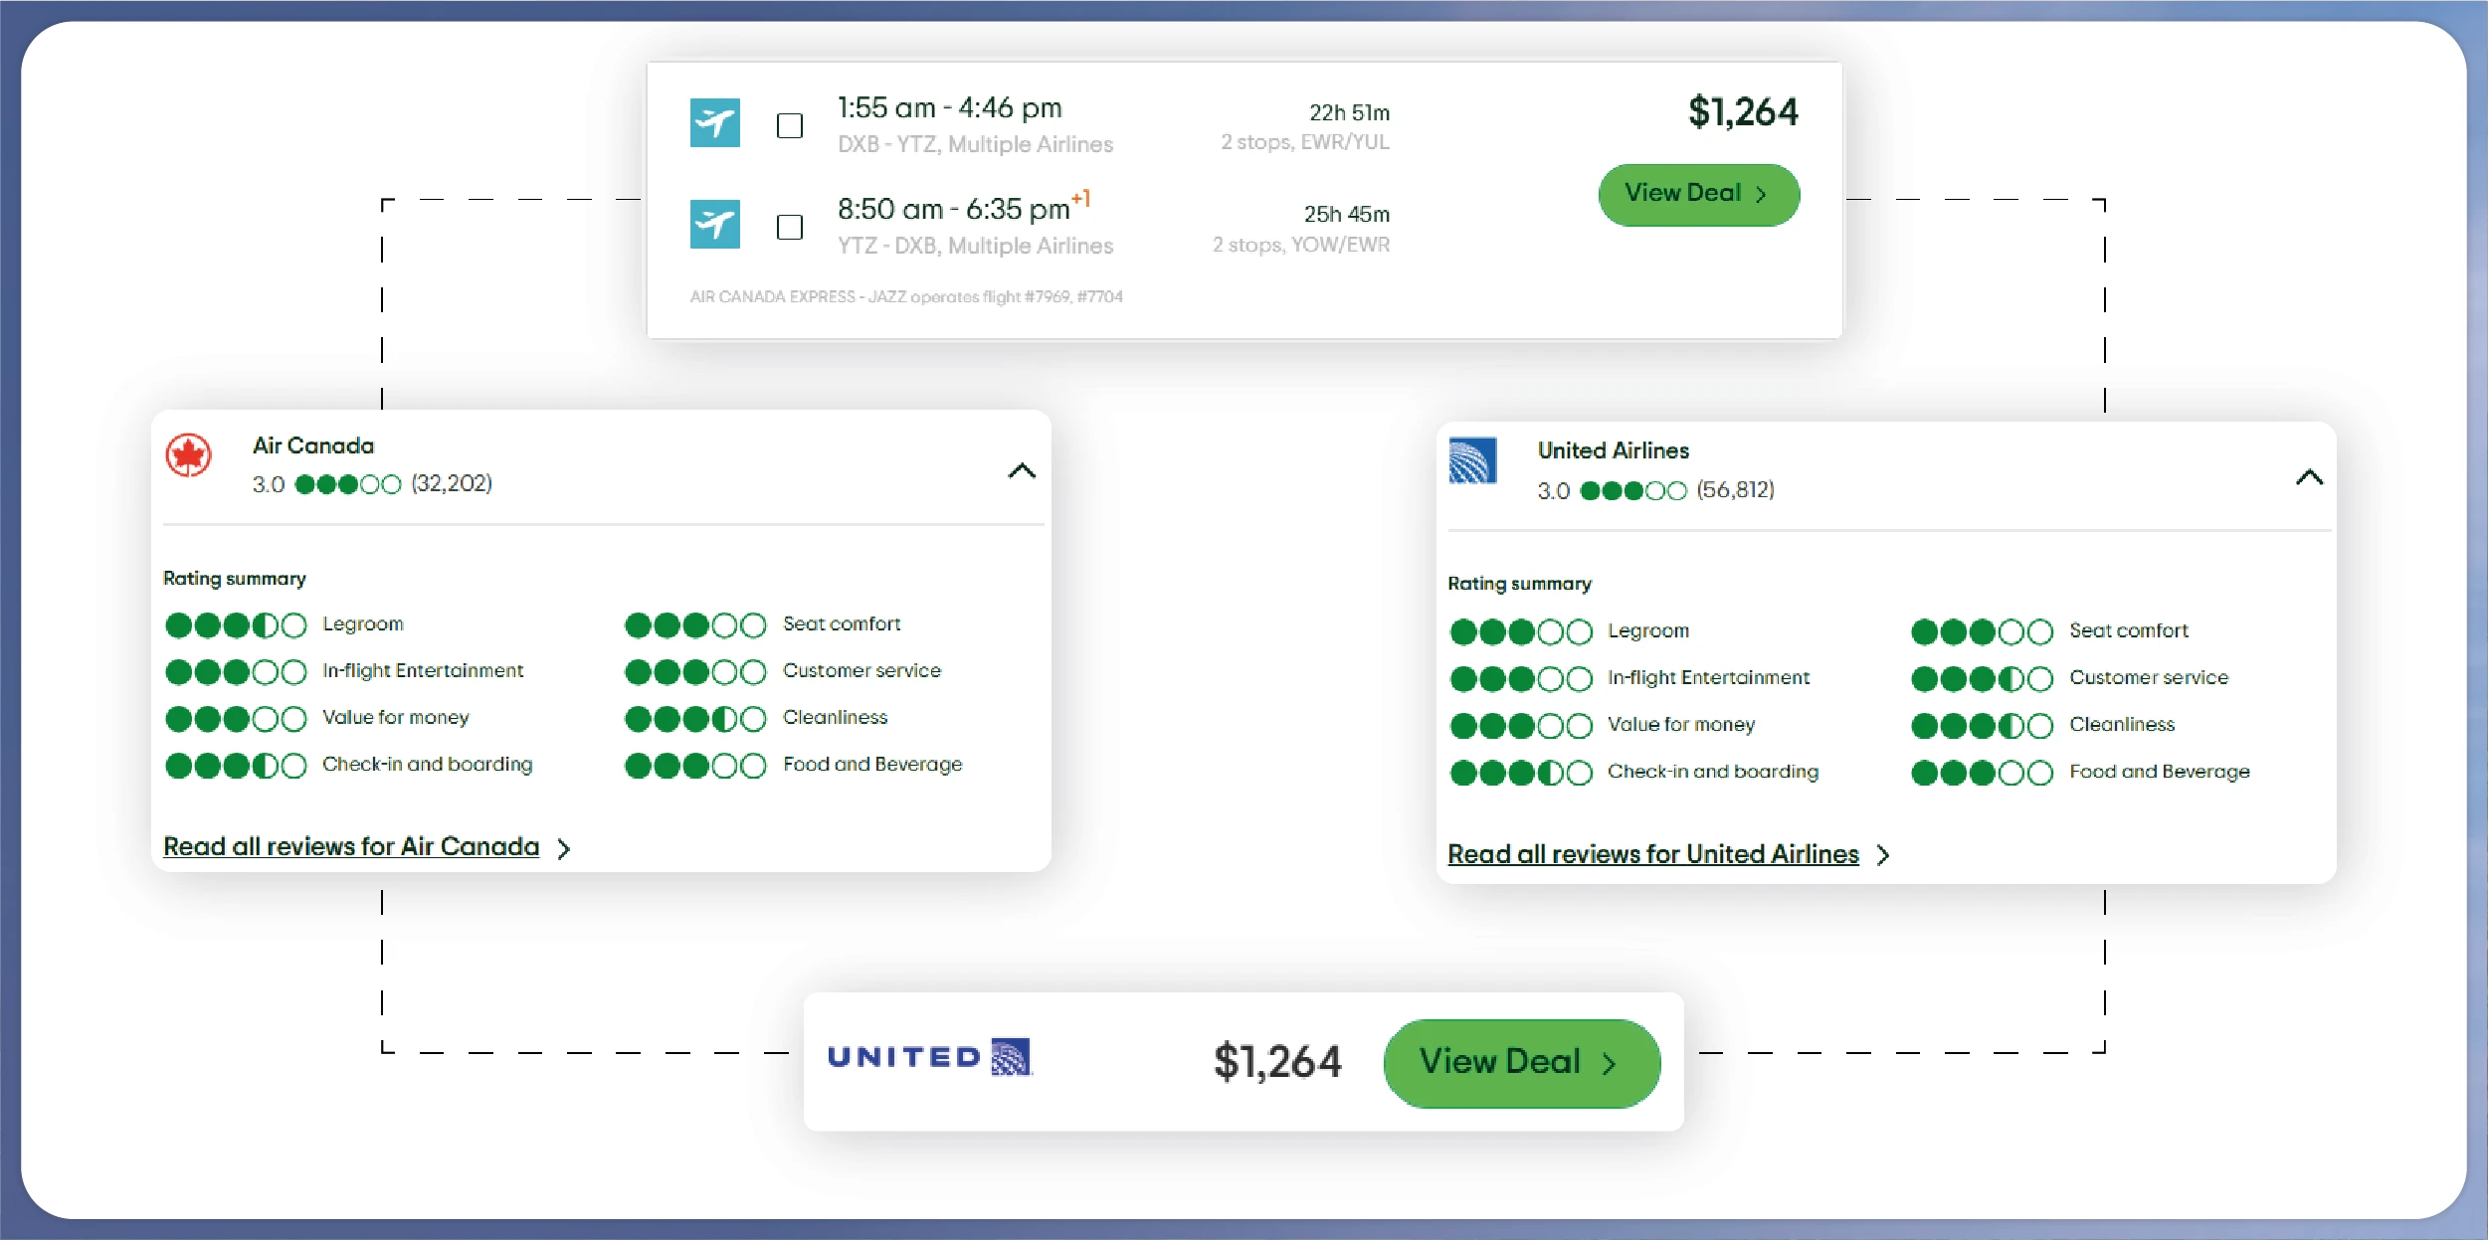Collapse the Air Canada rating panel

[x=1022, y=470]
